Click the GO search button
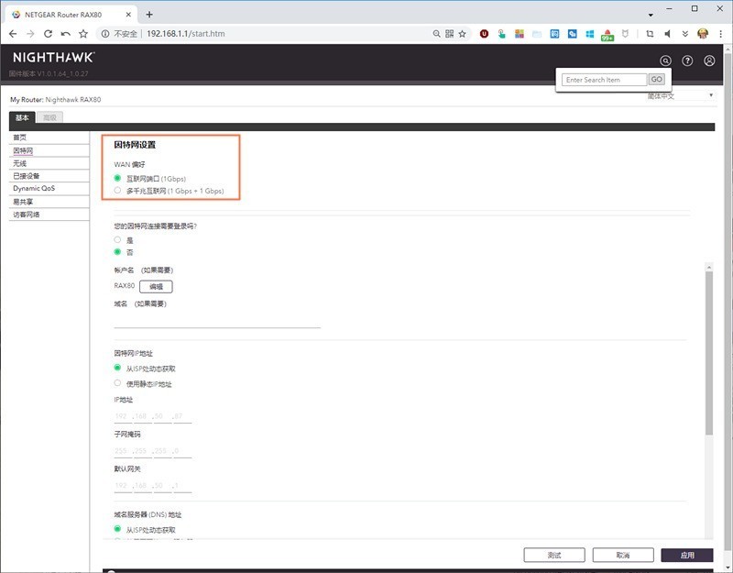Screen dimensions: 733x573 click(x=656, y=80)
